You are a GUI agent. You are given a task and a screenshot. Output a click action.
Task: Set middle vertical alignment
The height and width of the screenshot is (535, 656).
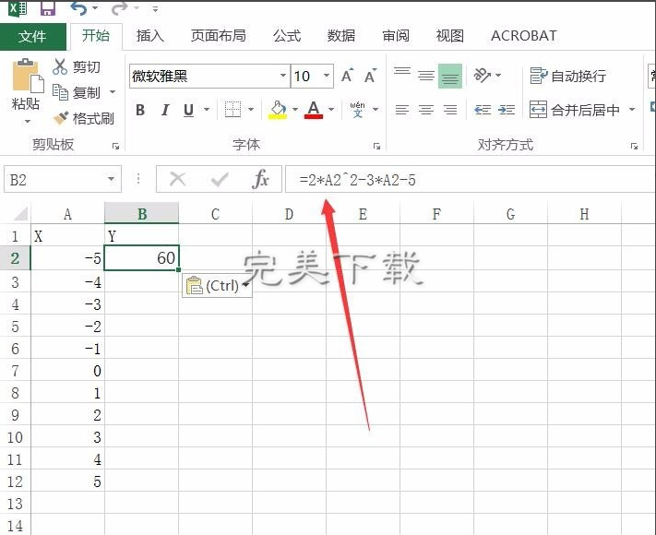(x=426, y=76)
